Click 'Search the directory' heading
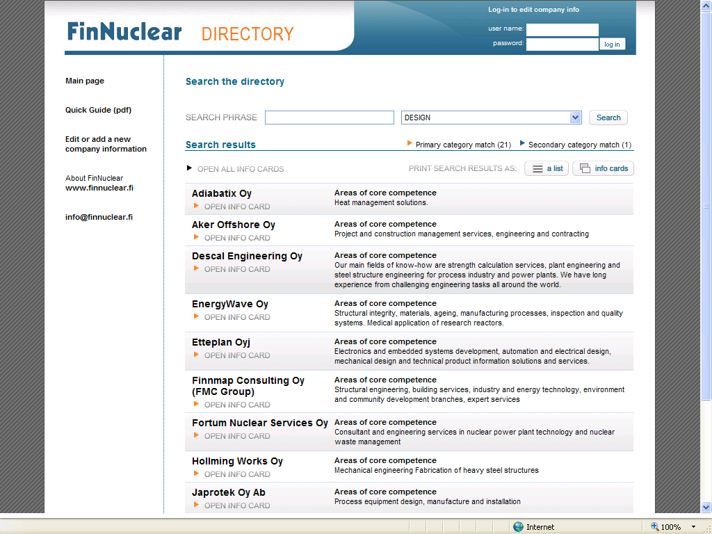The height and width of the screenshot is (534, 712). click(x=235, y=82)
